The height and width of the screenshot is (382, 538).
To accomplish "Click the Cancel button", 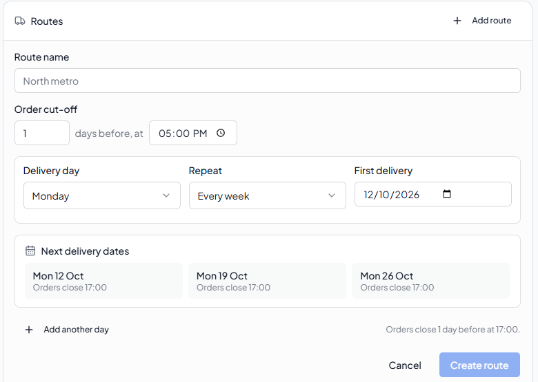I will [405, 365].
